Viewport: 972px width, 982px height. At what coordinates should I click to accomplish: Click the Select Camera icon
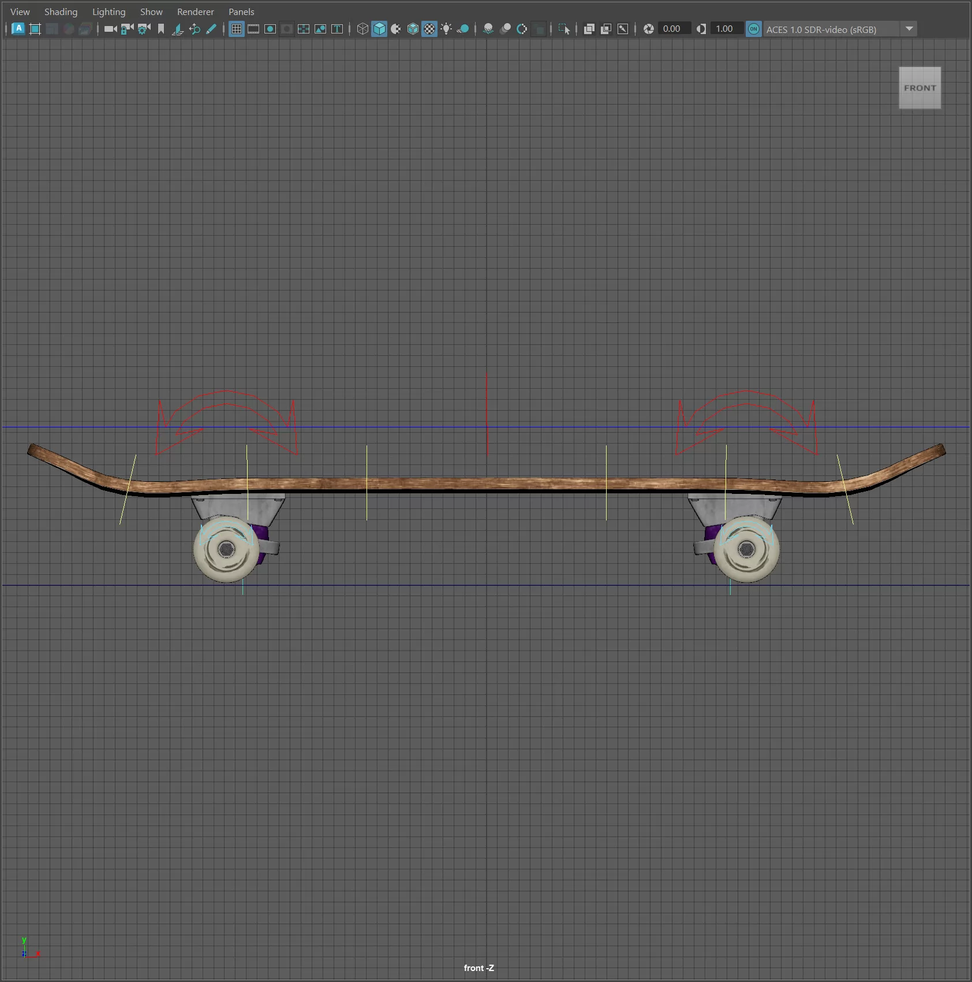tap(110, 29)
